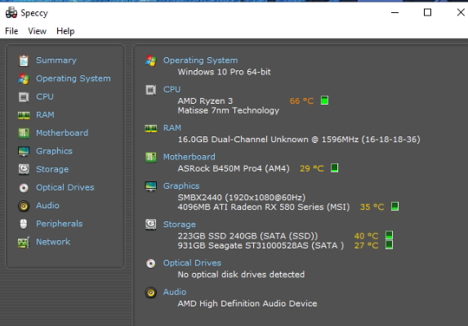Click the AMD Ryzen 3 text
Viewport: 468px width, 326px height.
(205, 101)
